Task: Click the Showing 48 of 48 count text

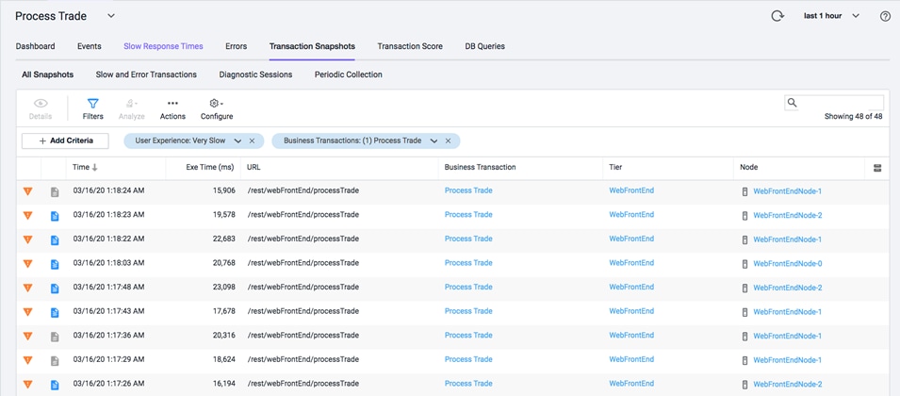Action: [x=854, y=116]
